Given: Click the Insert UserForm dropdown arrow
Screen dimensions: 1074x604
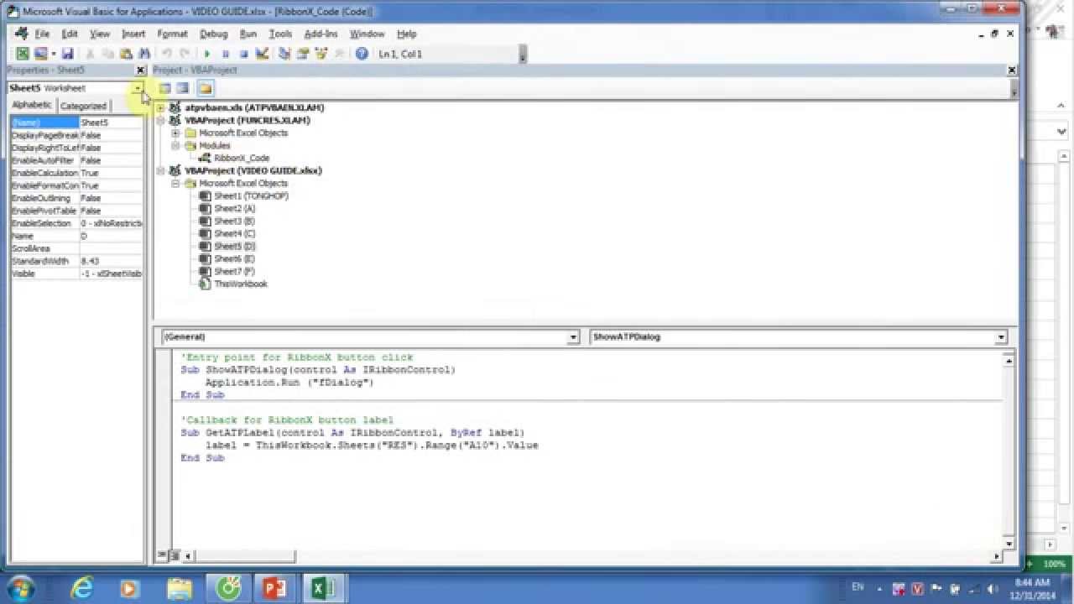Looking at the screenshot, I should pos(52,54).
